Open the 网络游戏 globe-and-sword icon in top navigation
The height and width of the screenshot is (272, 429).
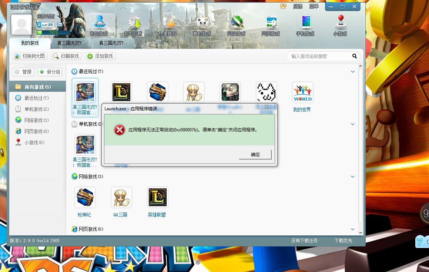pos(237,26)
